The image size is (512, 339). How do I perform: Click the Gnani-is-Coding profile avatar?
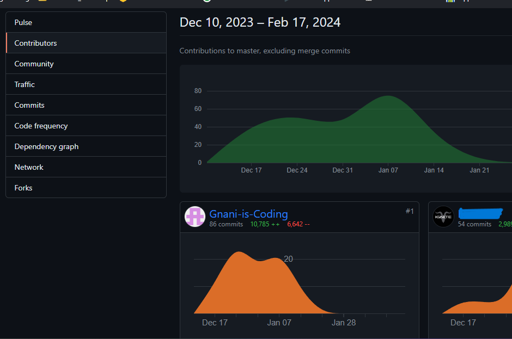click(195, 217)
